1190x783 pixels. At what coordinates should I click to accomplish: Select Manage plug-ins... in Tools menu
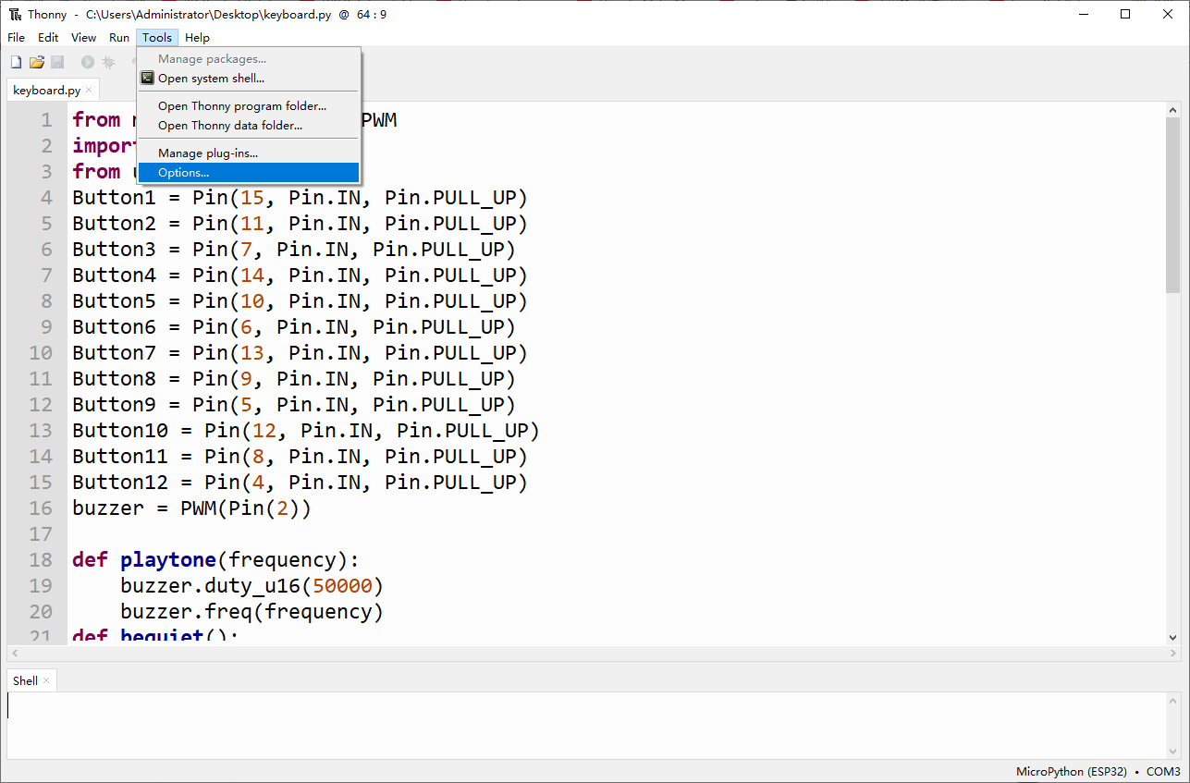click(249, 153)
